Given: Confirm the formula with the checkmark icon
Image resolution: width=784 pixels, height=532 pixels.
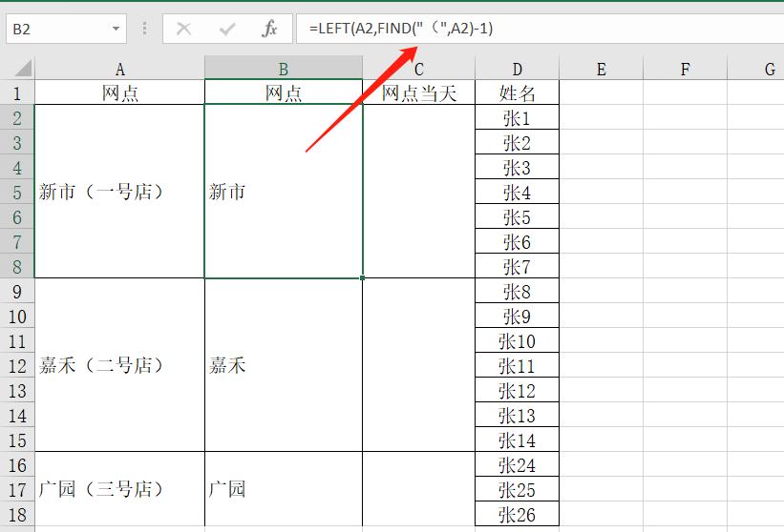Looking at the screenshot, I should (227, 29).
